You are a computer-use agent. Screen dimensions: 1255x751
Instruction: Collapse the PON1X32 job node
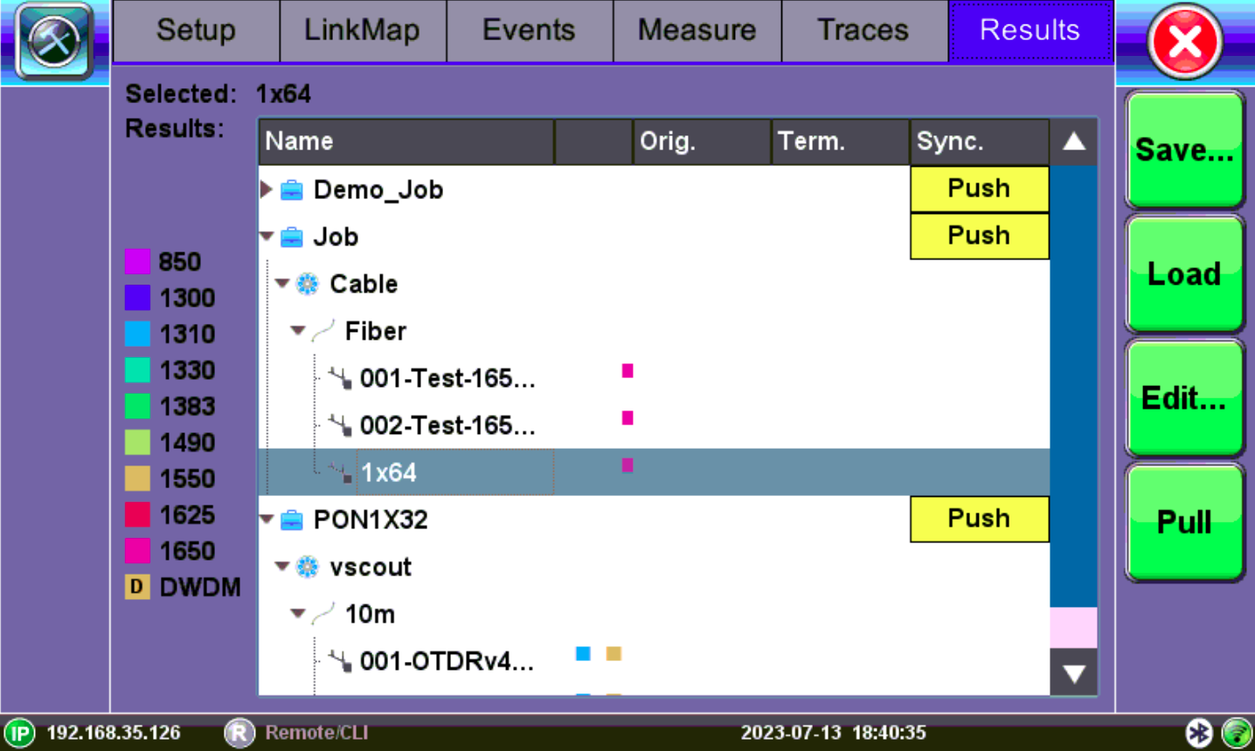(267, 520)
